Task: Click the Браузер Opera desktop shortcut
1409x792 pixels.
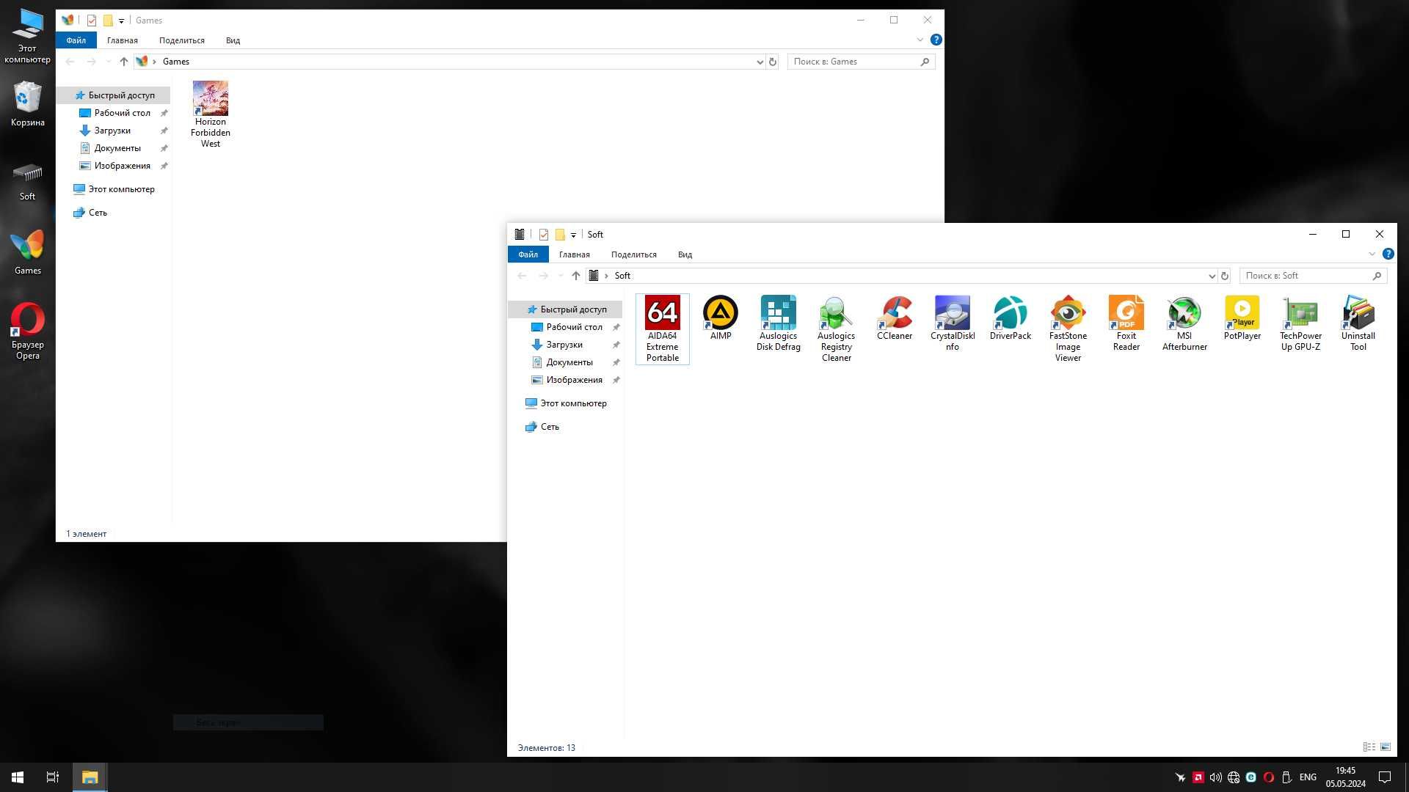Action: click(x=27, y=331)
